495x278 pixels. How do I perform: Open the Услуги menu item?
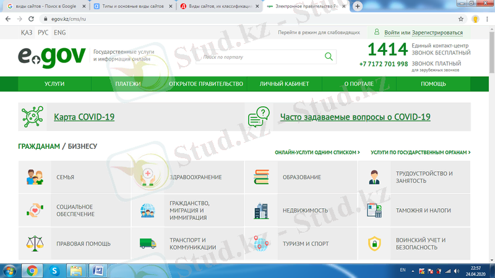click(54, 84)
